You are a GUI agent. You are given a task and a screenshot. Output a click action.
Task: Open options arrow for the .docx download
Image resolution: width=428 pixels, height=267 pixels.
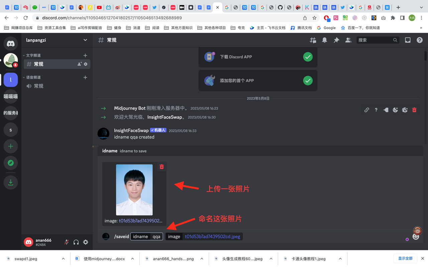pos(133,259)
